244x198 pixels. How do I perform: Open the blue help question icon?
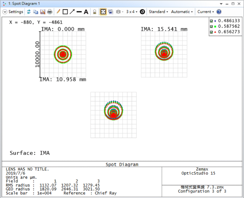coord(219,12)
